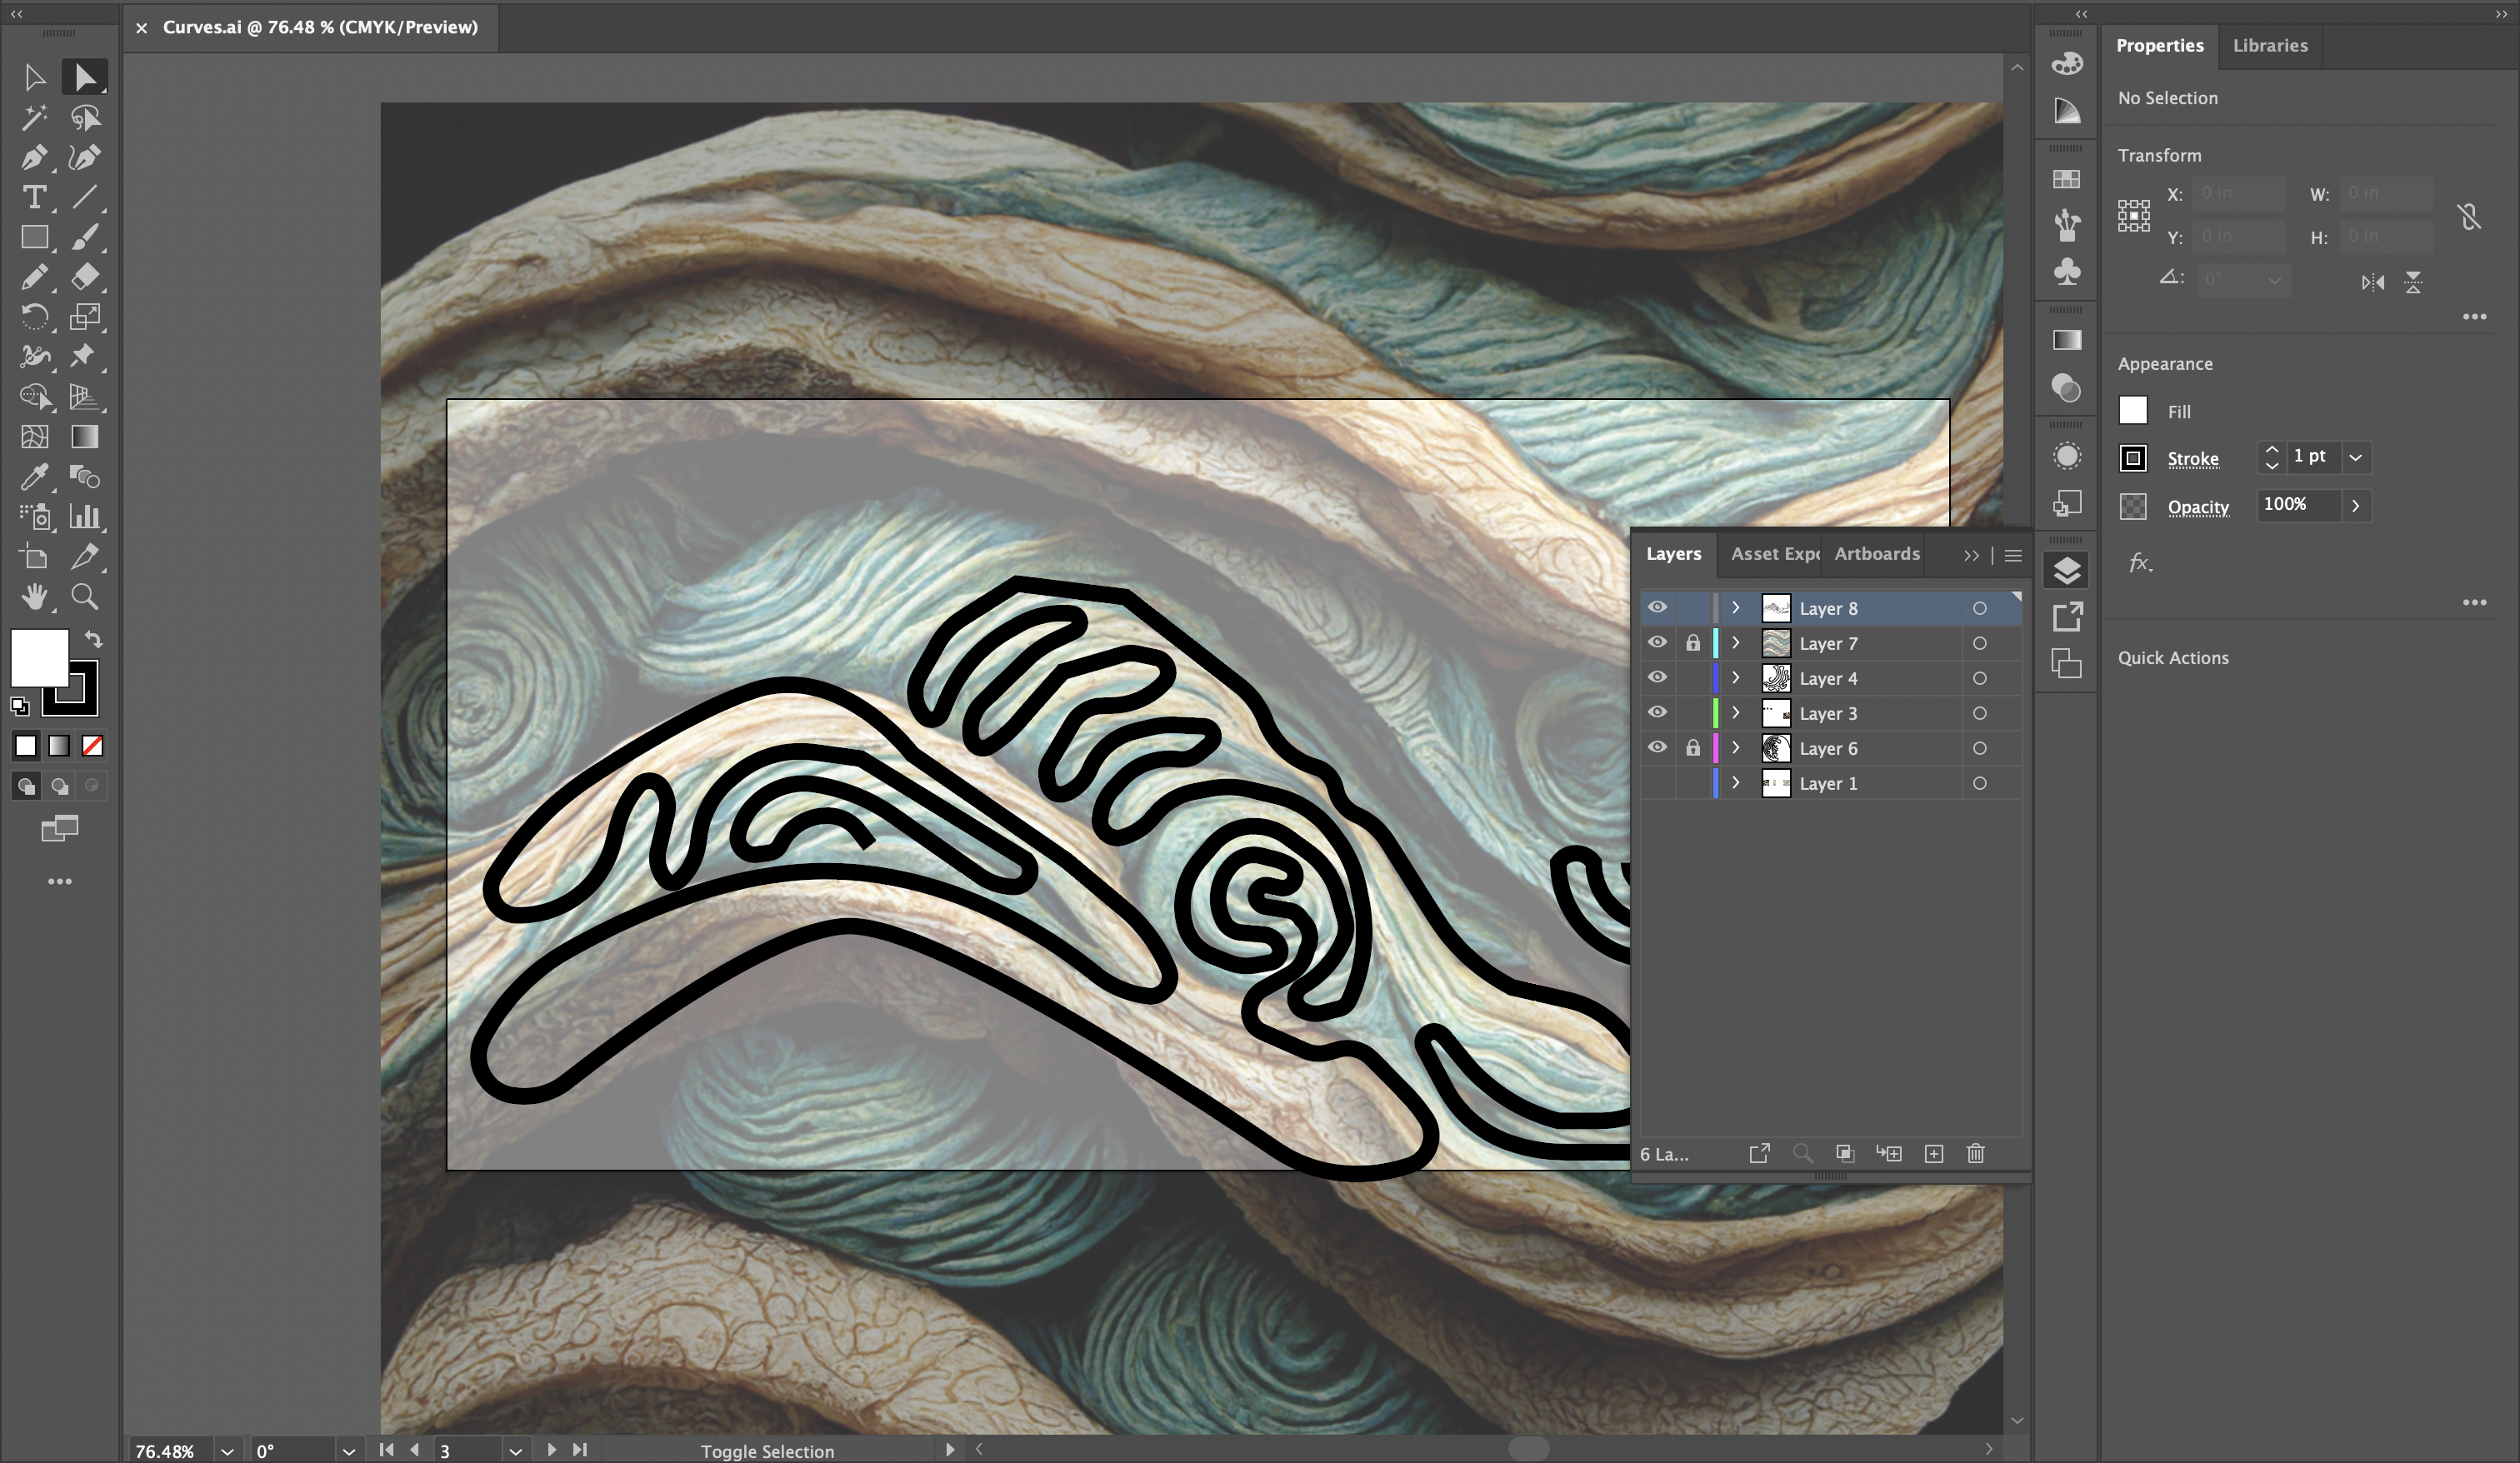2520x1463 pixels.
Task: Unlock Layer 7 by clicking its padlock
Action: point(1693,643)
